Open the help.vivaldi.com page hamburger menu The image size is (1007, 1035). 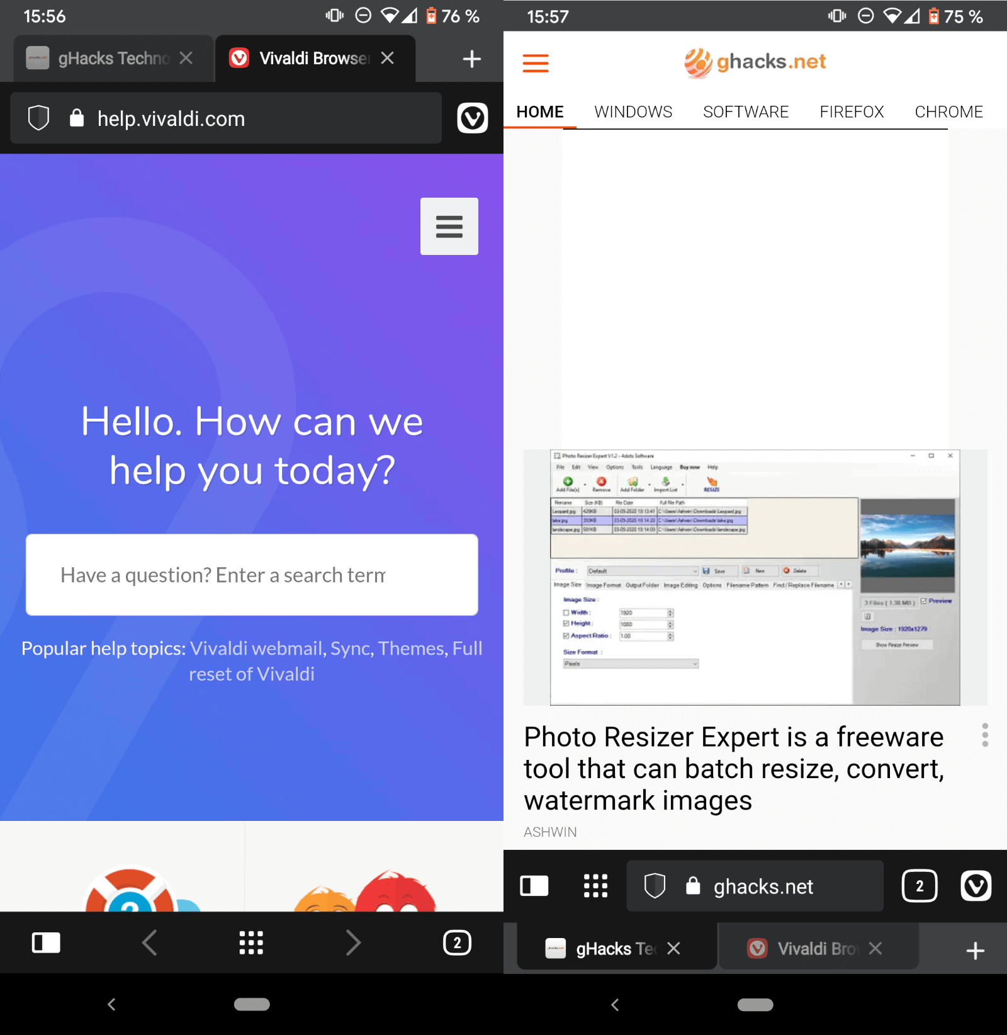(449, 226)
